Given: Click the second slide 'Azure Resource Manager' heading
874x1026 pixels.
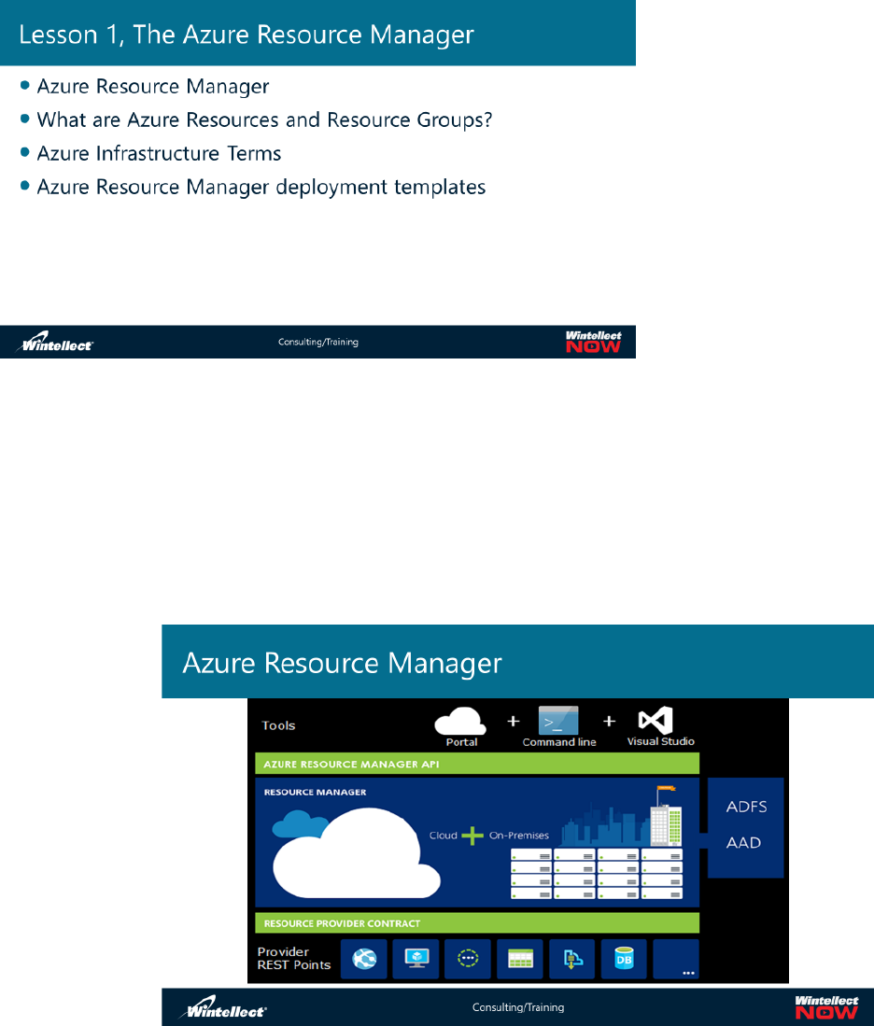Looking at the screenshot, I should (x=343, y=663).
